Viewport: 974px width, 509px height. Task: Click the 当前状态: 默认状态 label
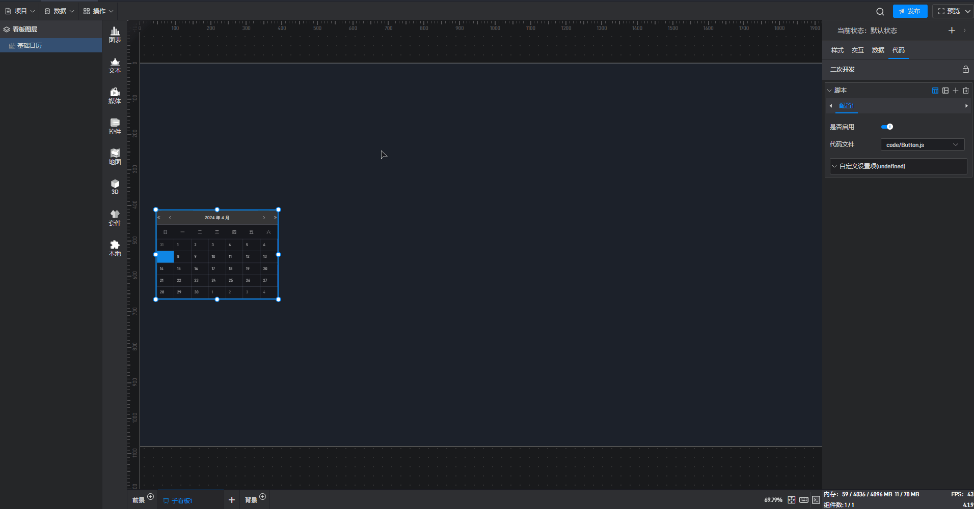tap(867, 31)
